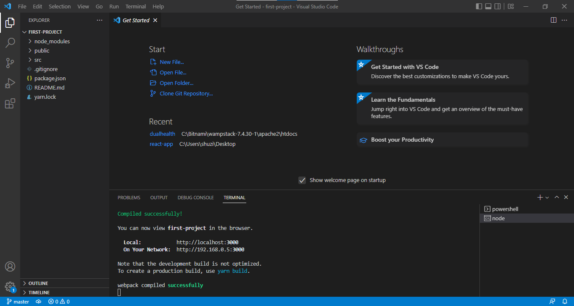Close the terminal panel
Viewport: 574px width, 306px height.
coord(566,197)
